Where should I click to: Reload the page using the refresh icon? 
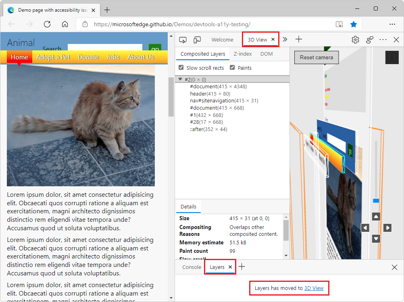(47, 24)
